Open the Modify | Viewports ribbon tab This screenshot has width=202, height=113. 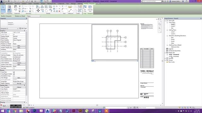[89, 4]
